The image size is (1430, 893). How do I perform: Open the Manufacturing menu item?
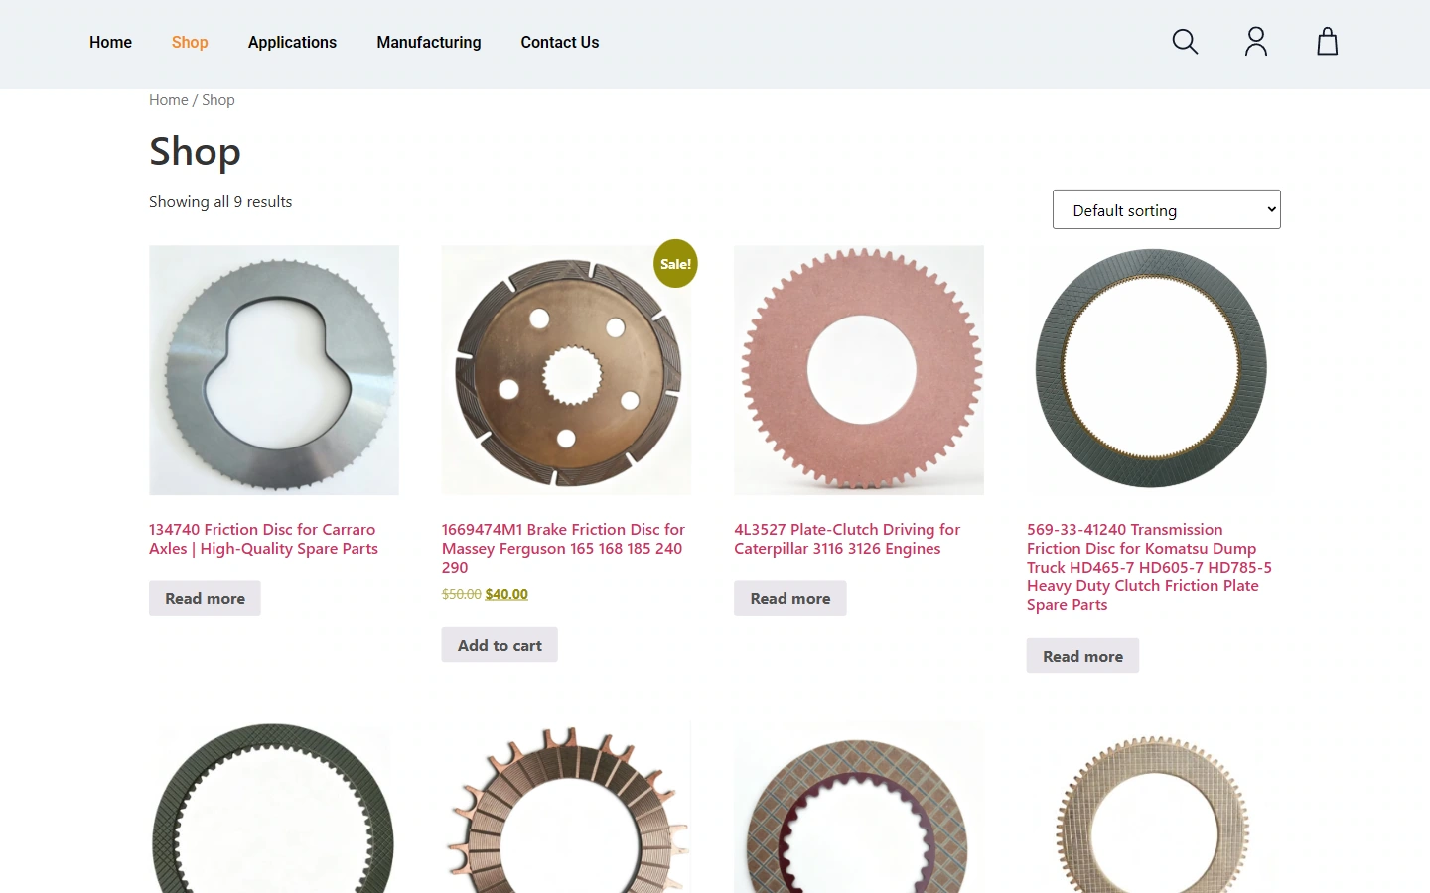point(429,42)
